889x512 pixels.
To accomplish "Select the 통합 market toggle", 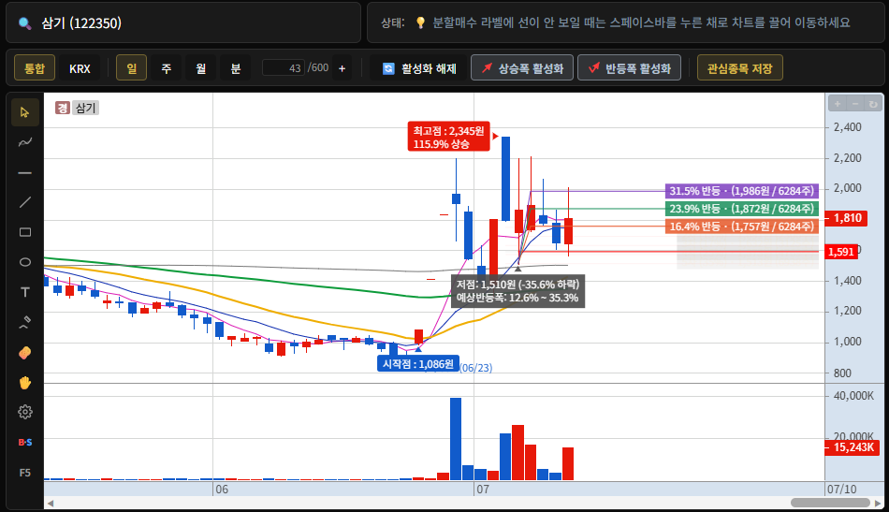I will 35,68.
